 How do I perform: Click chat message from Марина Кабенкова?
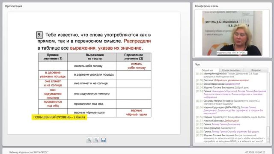pyautogui.click(x=217, y=121)
